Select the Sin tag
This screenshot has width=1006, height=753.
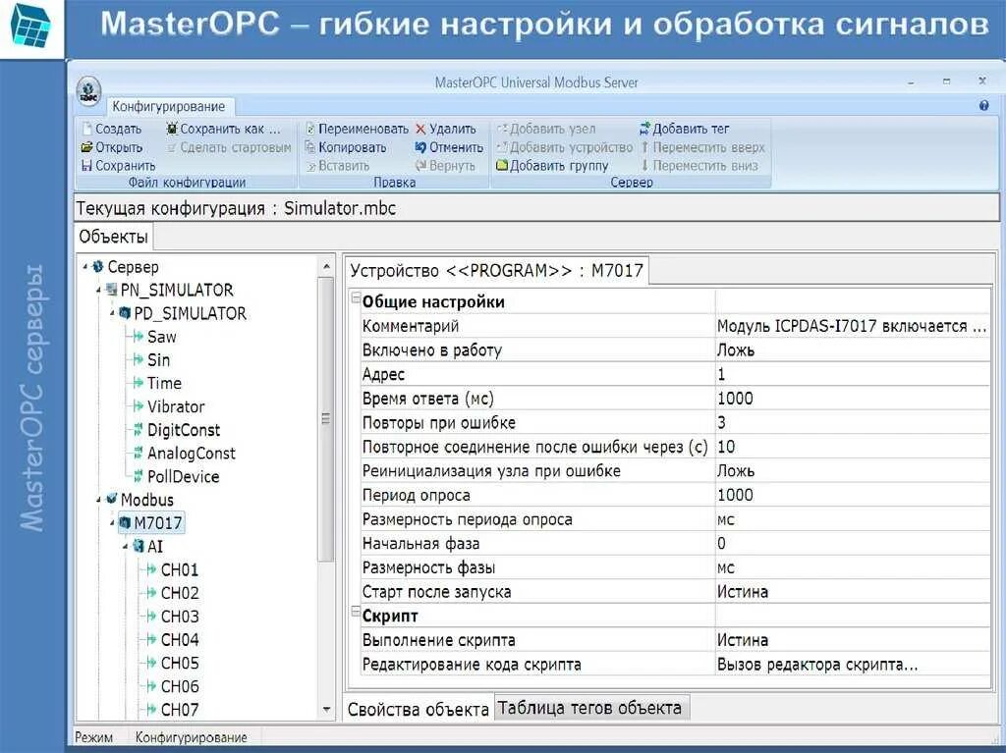click(158, 360)
